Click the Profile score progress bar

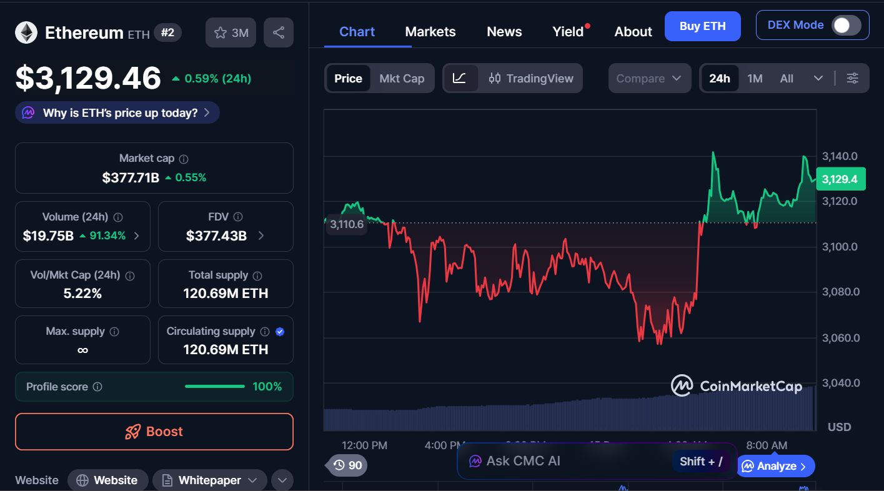pos(214,387)
